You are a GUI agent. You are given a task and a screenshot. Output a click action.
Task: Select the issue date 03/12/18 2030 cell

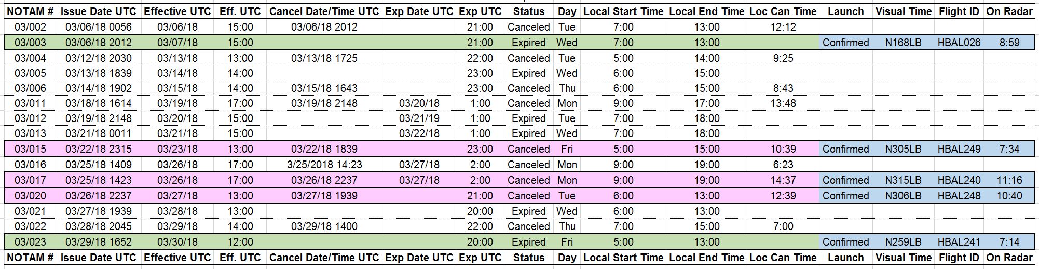click(99, 58)
